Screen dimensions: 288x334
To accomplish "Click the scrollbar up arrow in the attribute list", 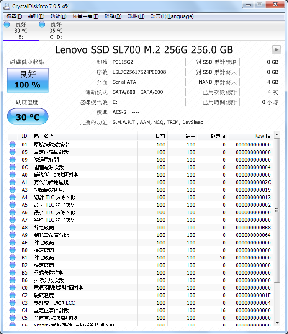I will click(277, 134).
